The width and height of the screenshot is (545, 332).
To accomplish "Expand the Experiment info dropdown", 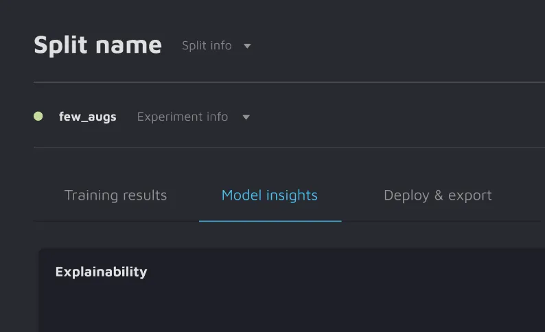I will 193,117.
